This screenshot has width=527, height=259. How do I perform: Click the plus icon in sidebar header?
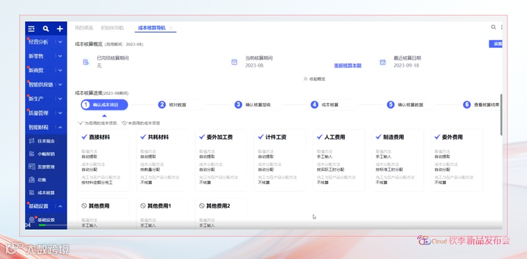tap(60, 29)
